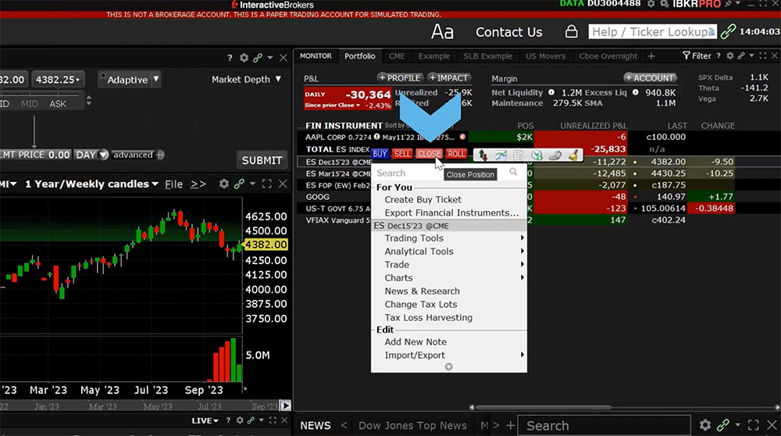Expand the Market Depth dropdown
This screenshot has width=781, height=436.
278,79
